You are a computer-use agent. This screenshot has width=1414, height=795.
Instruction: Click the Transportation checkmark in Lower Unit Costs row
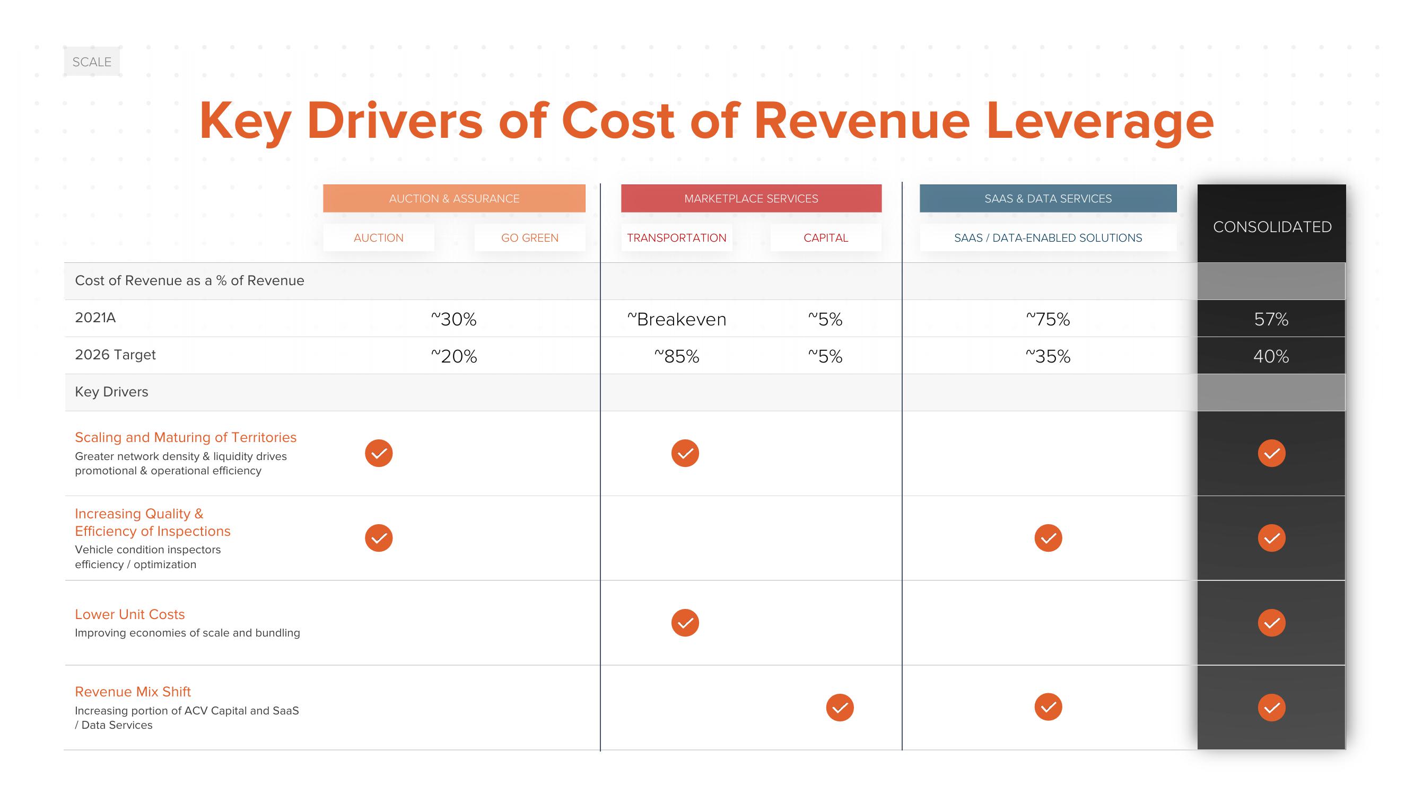(x=685, y=623)
